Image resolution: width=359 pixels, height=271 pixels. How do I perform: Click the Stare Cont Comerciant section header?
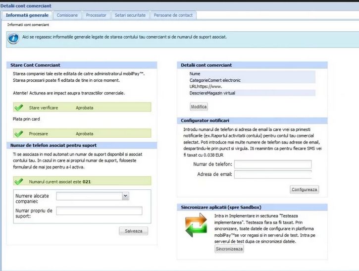(83, 65)
